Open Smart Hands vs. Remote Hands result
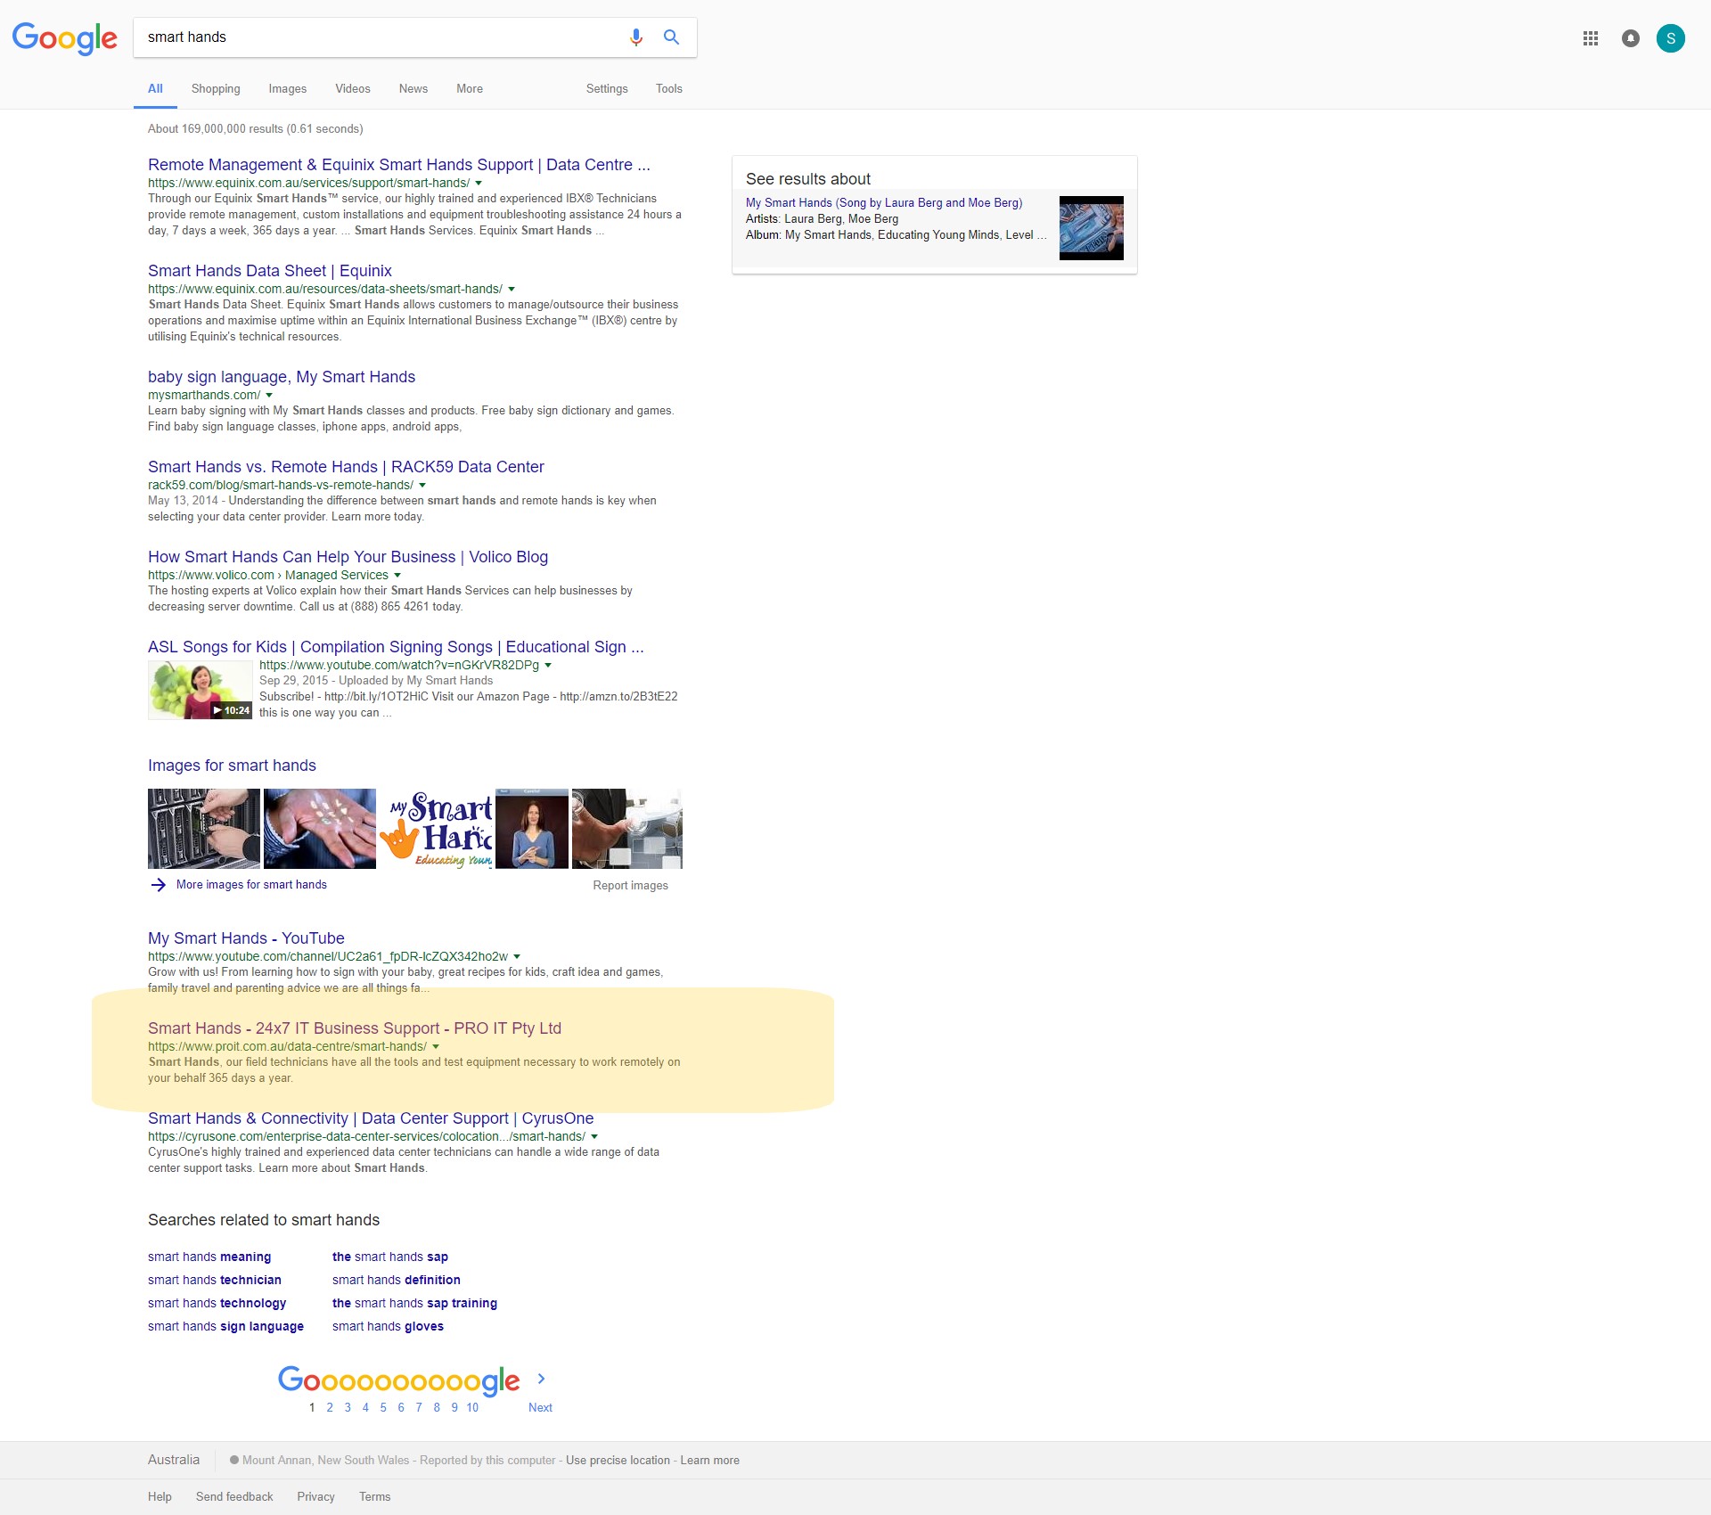 point(346,467)
